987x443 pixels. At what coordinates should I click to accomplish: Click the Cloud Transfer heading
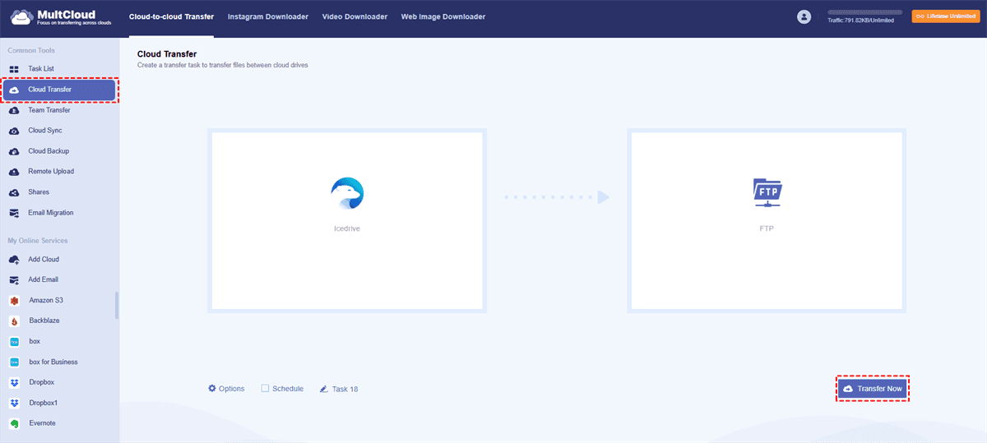[167, 54]
